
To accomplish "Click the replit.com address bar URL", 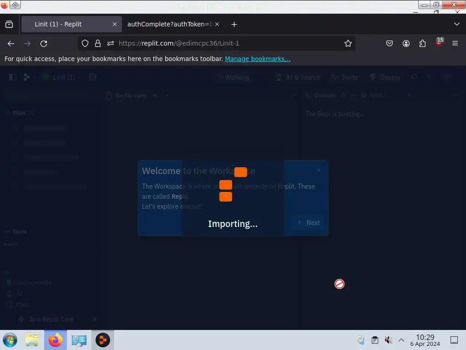I will click(x=179, y=43).
